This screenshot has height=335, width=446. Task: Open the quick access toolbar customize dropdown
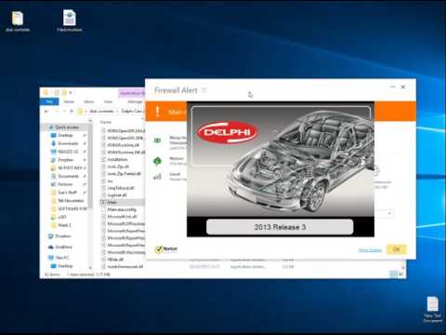point(71,92)
